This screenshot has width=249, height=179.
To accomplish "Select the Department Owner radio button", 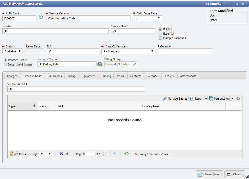I will (5, 64).
